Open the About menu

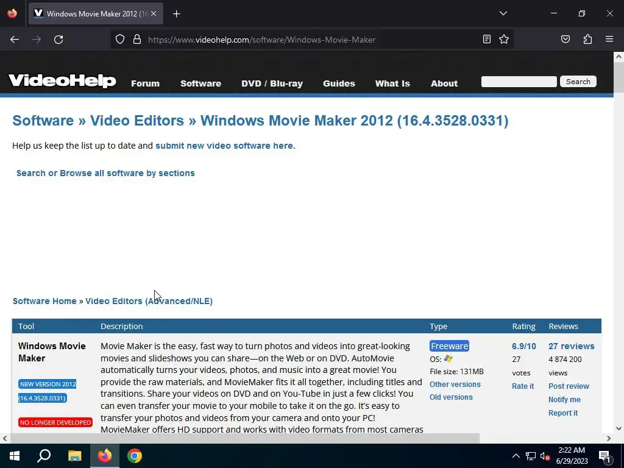(x=444, y=83)
